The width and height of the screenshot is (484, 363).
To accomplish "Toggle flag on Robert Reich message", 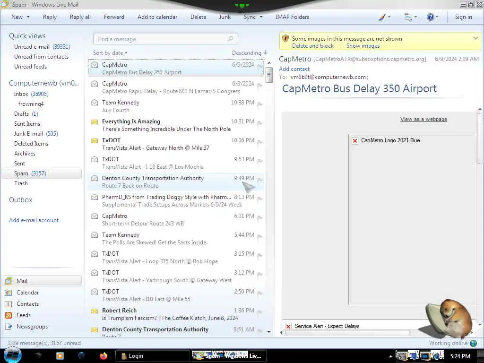I will pos(260,312).
